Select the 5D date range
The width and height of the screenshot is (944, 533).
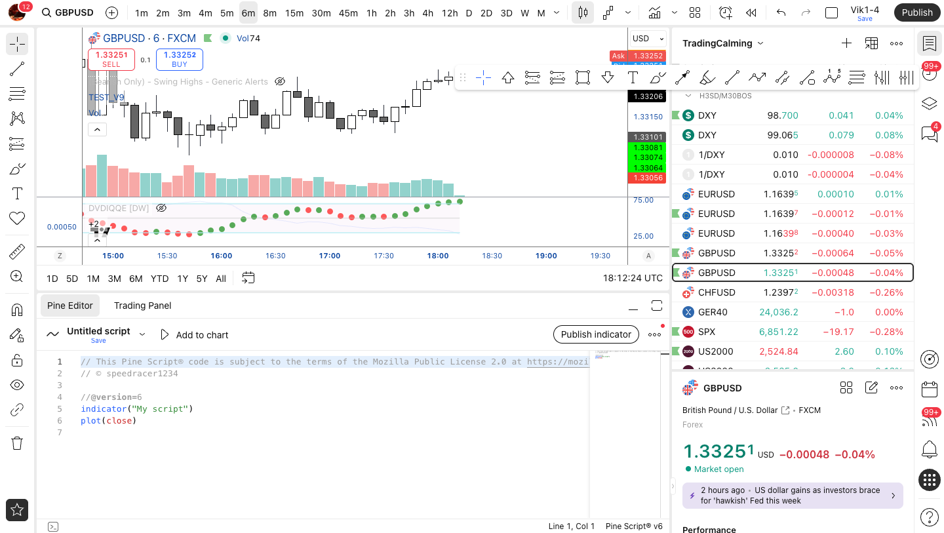pos(72,279)
